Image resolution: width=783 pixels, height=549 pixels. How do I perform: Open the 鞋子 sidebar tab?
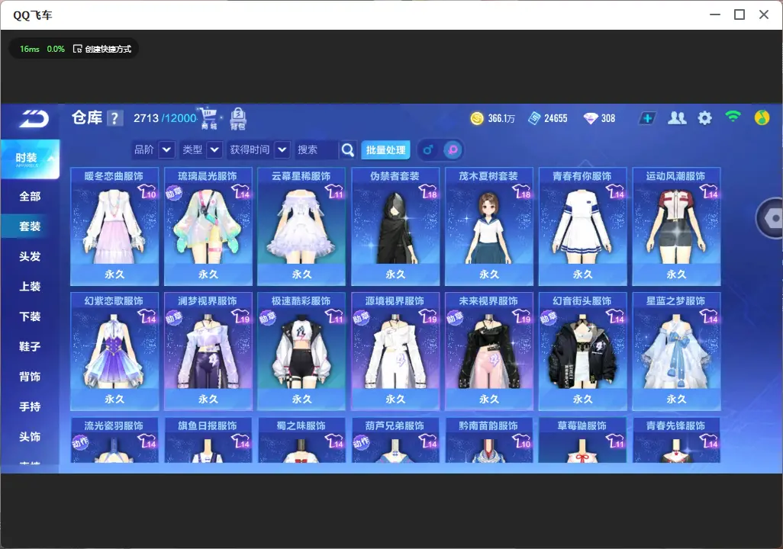(30, 346)
